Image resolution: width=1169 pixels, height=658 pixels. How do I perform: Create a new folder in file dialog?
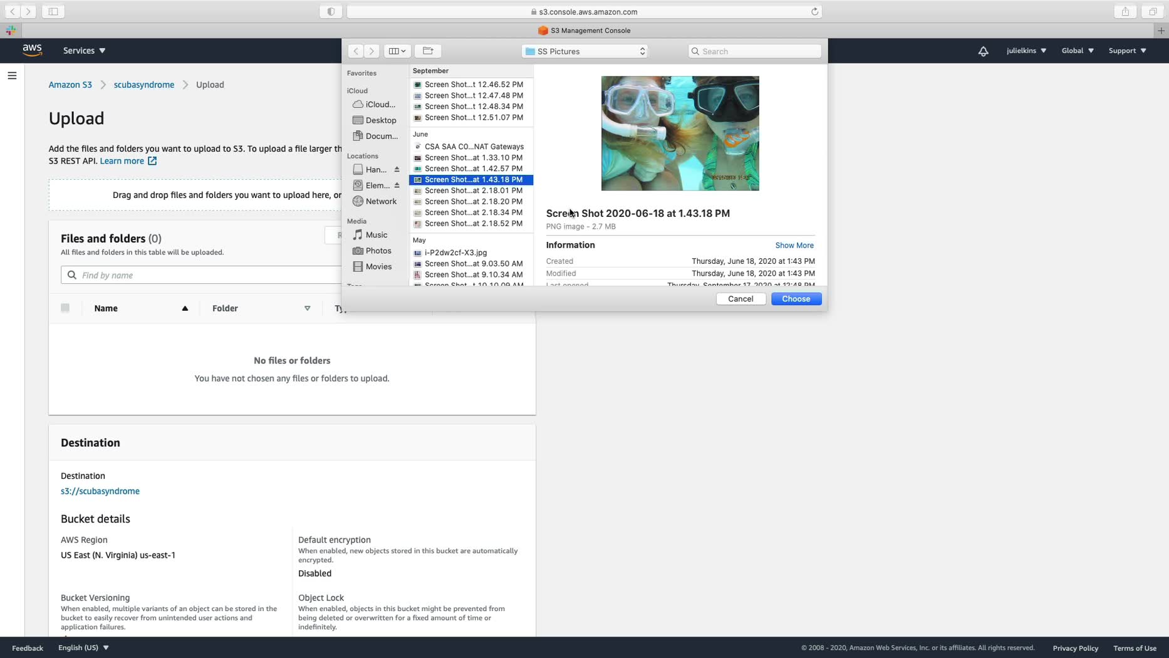point(428,51)
